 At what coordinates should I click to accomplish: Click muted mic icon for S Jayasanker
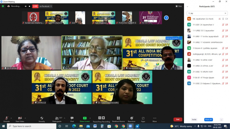point(223,30)
